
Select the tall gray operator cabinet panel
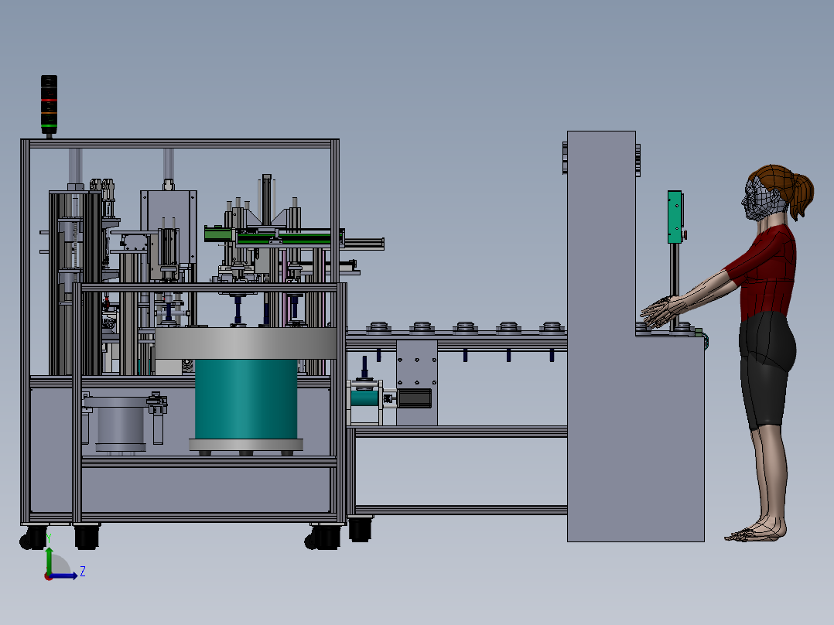pos(636,336)
